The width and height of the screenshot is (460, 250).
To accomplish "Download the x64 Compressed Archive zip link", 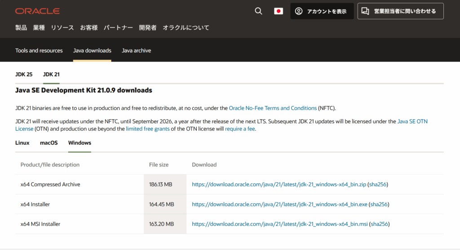I will [x=279, y=184].
